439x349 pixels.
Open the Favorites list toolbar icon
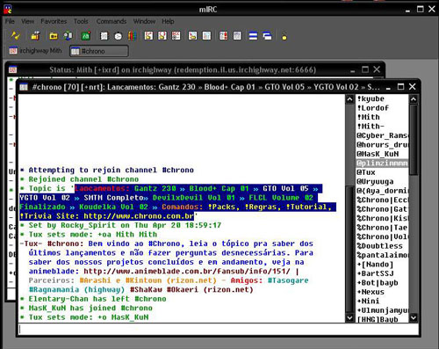(x=68, y=36)
